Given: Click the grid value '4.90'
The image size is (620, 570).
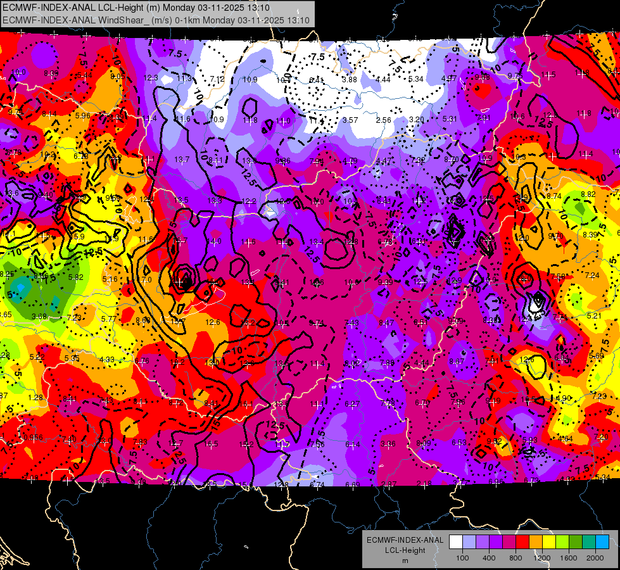Looking at the screenshot, I should (x=564, y=398).
